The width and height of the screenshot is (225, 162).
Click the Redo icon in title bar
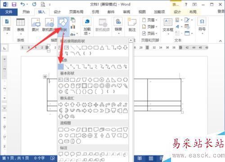tap(34, 4)
